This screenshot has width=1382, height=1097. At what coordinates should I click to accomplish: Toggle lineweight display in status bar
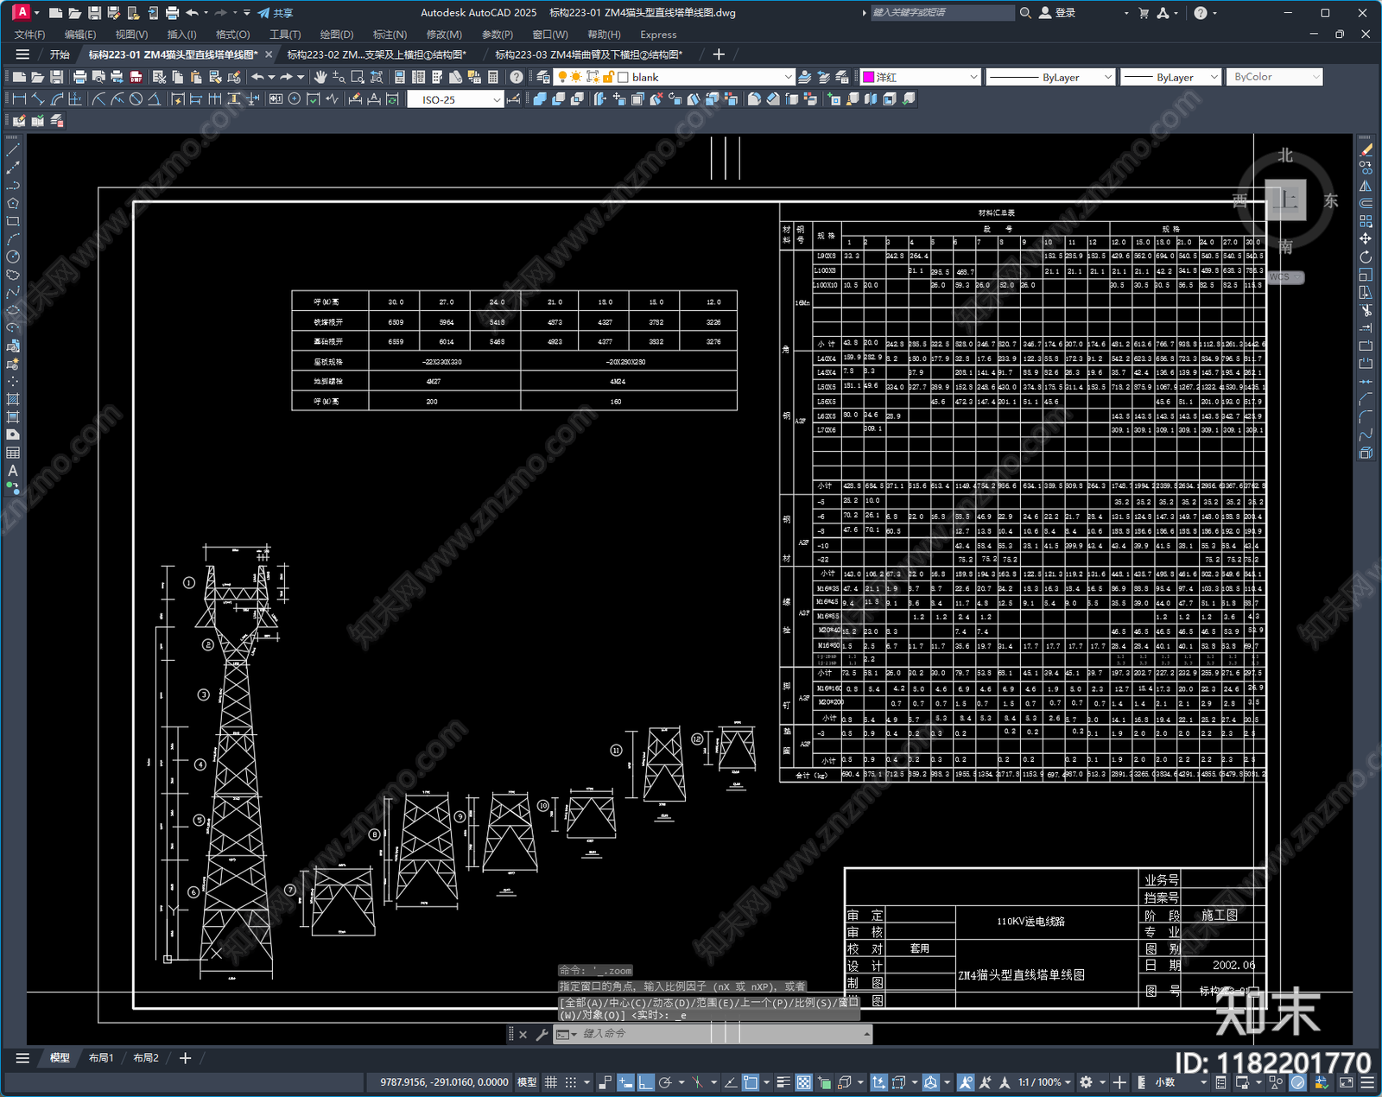click(x=783, y=1082)
